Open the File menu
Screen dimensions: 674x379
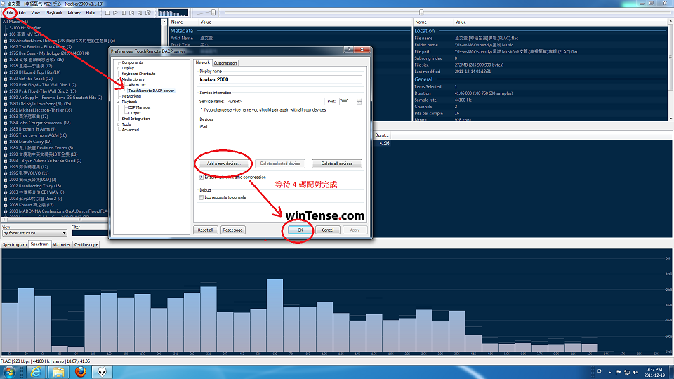click(x=9, y=13)
